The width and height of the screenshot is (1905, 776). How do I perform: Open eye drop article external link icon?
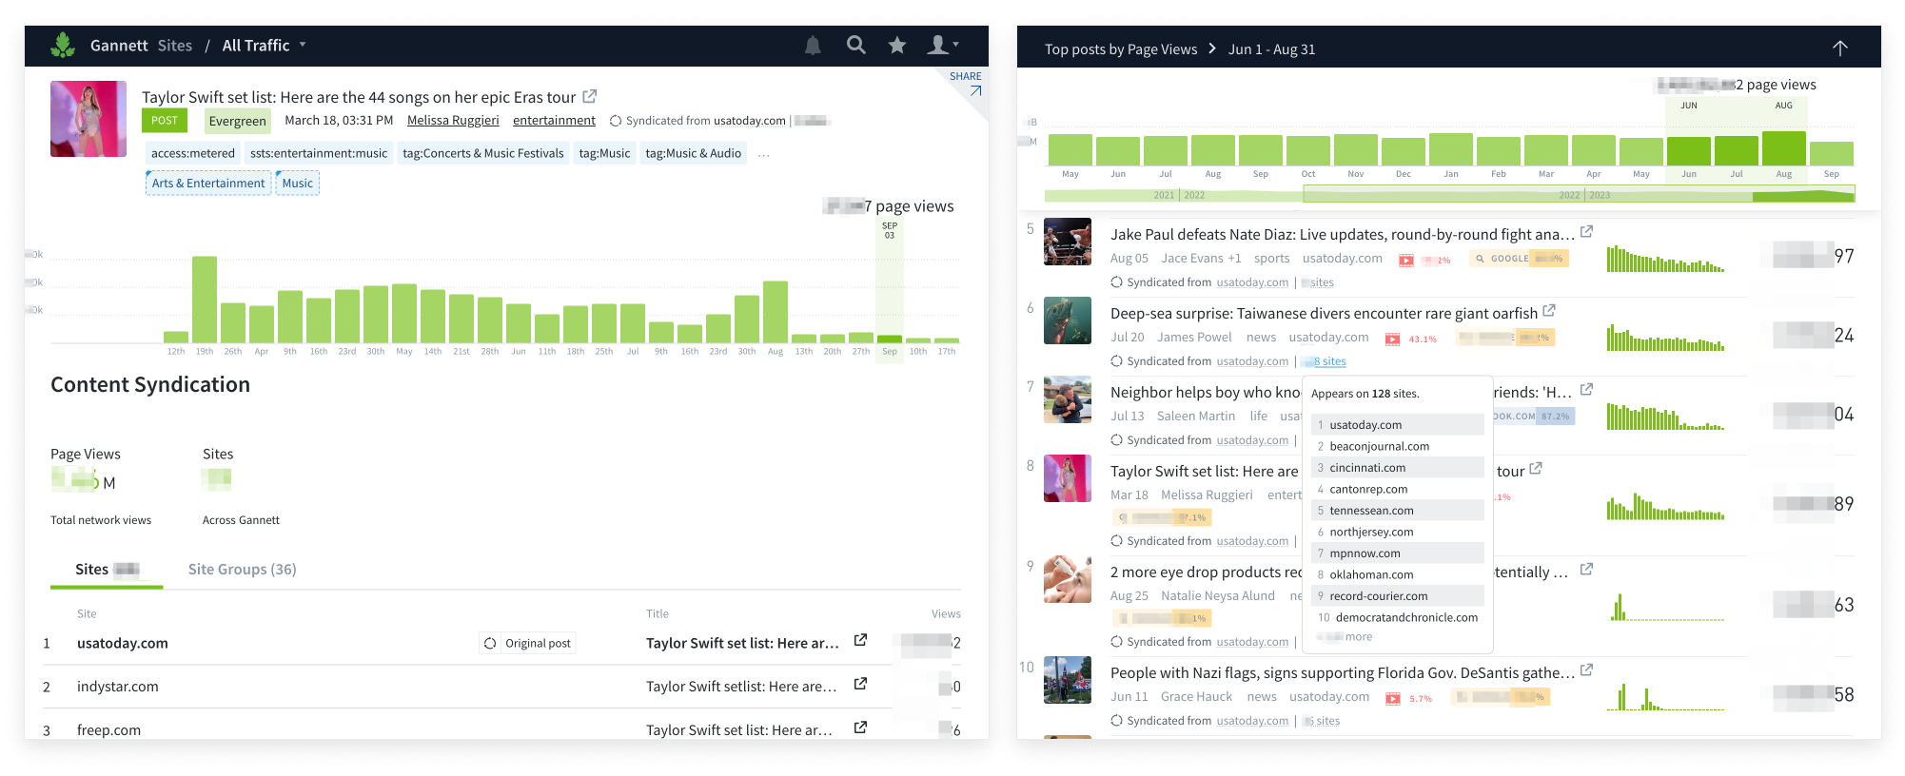tap(1587, 570)
